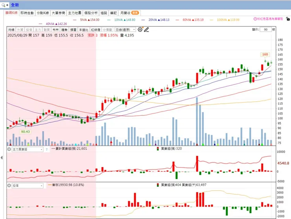The width and height of the screenshot is (291, 219).
Task: Click the 160 high price label
Action: pyautogui.click(x=265, y=55)
